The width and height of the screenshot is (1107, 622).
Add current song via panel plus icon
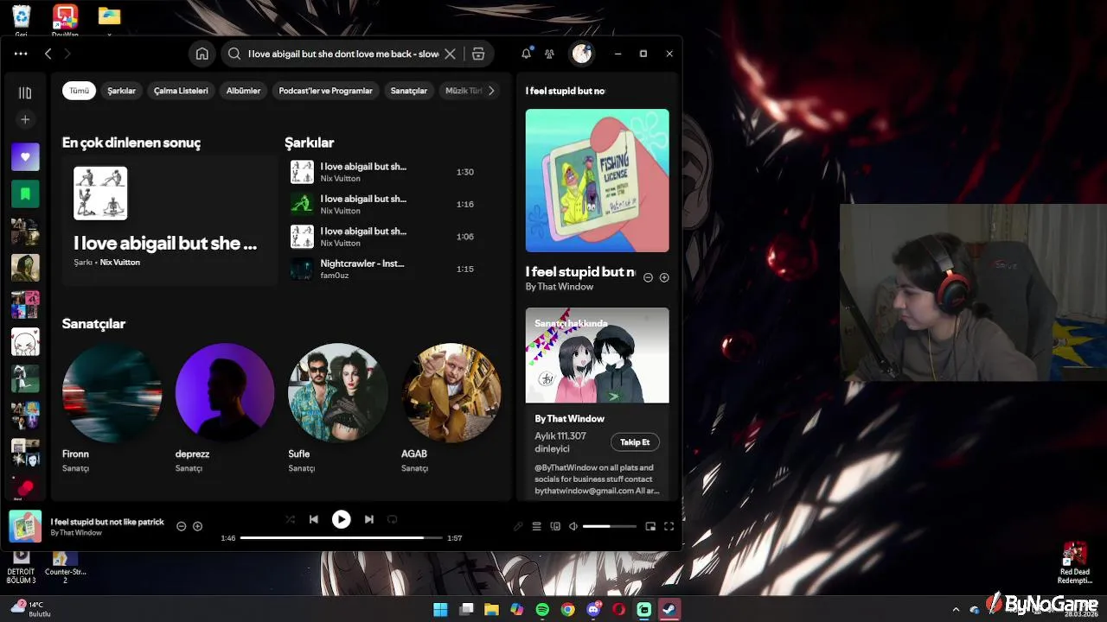[664, 277]
